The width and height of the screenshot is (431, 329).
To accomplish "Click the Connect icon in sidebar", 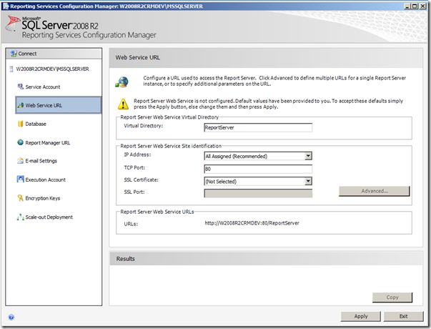I will [x=14, y=54].
